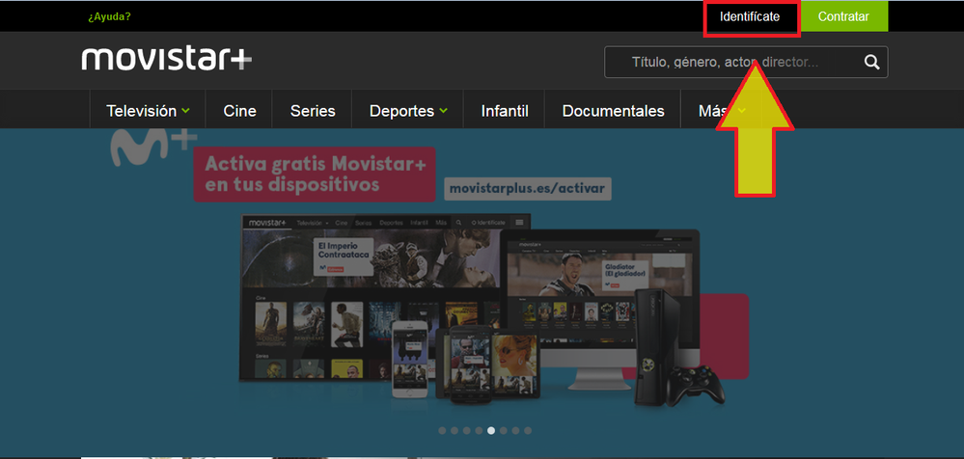Expand the Televisión dropdown menu
This screenshot has height=459, width=964.
tap(148, 111)
